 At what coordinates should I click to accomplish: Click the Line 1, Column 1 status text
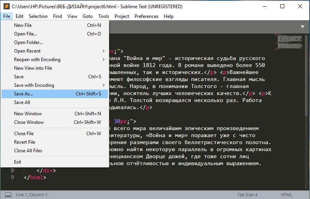32,195
